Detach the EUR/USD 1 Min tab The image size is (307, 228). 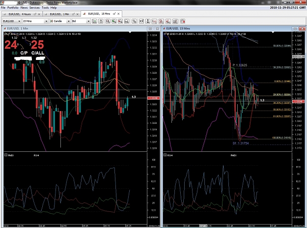73,14
